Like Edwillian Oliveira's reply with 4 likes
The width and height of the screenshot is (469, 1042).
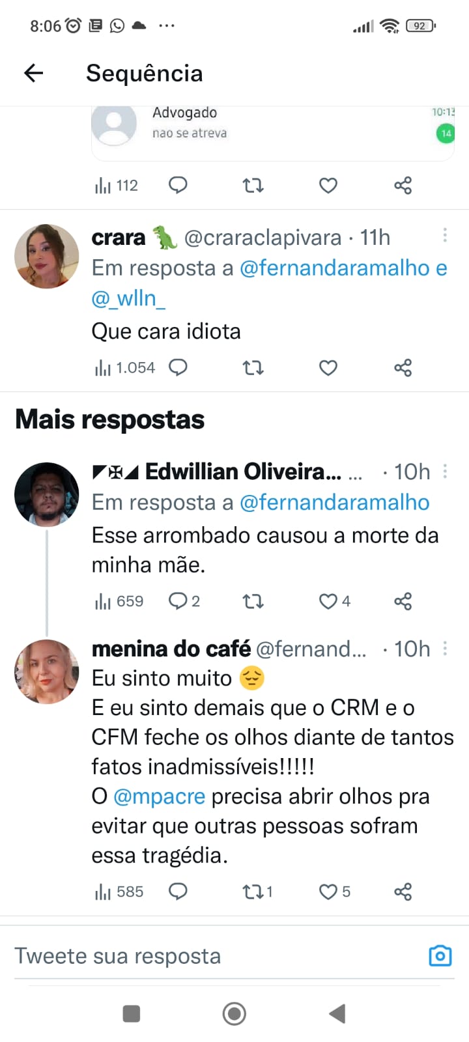[328, 601]
